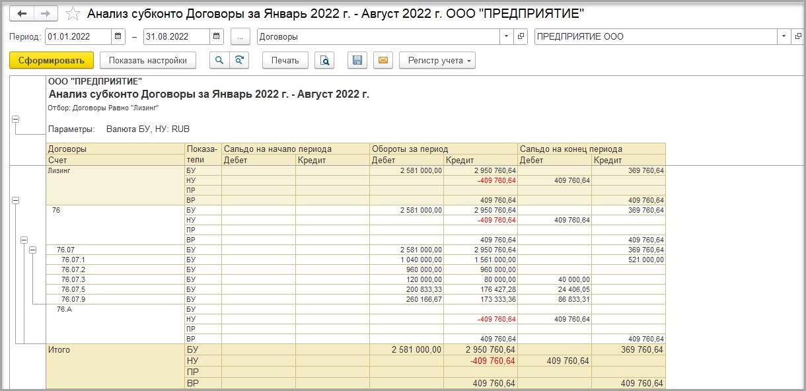Open Регистр учета dropdown menu

(437, 61)
